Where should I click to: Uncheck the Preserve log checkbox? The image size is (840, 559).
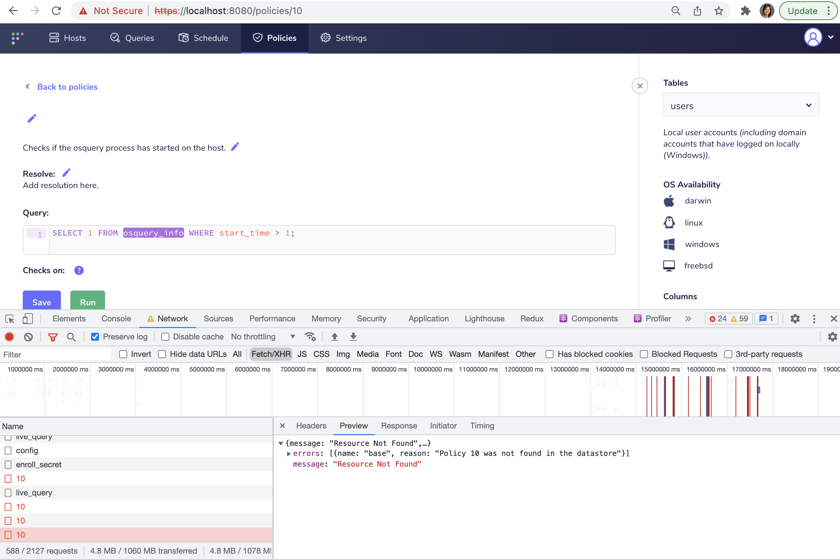pos(95,336)
